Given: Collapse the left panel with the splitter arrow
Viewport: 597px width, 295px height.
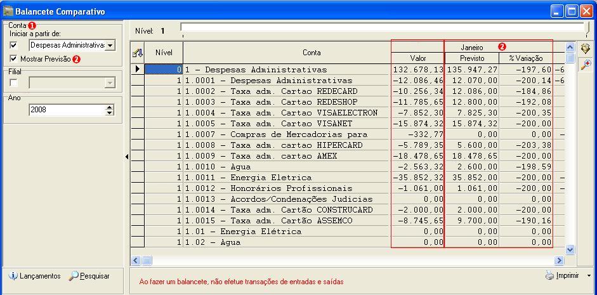Looking at the screenshot, I should coord(127,157).
